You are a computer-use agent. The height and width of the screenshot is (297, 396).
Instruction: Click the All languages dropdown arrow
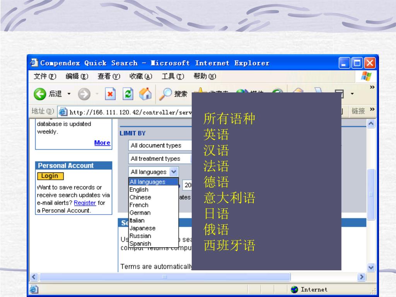[x=174, y=172]
